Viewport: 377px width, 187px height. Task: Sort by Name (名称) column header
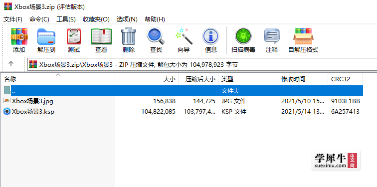coord(58,79)
